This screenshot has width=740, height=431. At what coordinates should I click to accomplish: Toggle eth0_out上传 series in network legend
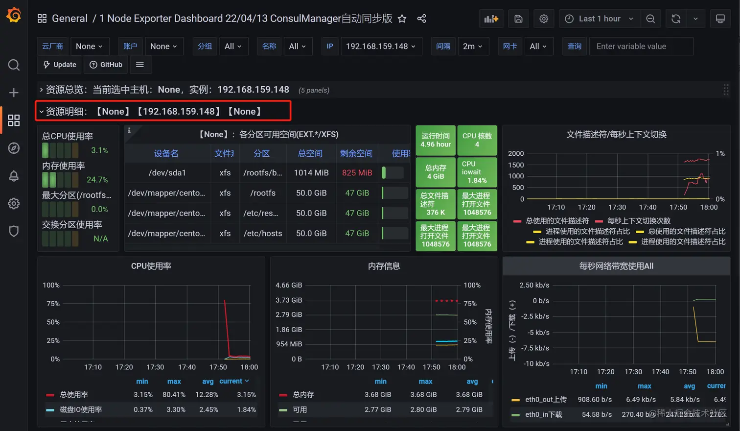(546, 400)
